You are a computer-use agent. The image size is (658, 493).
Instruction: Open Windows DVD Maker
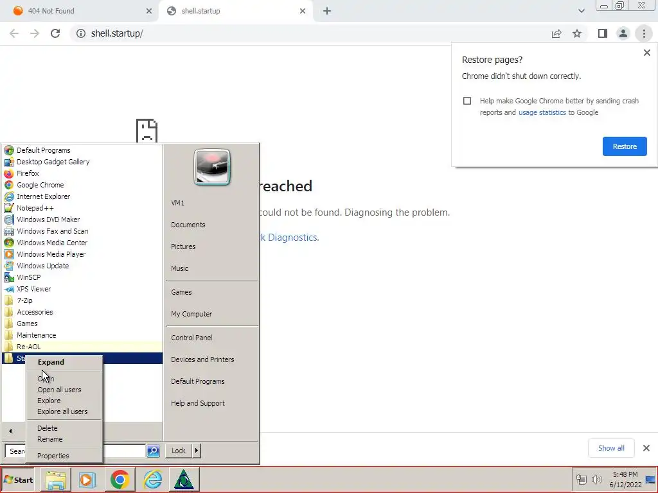[82, 220]
